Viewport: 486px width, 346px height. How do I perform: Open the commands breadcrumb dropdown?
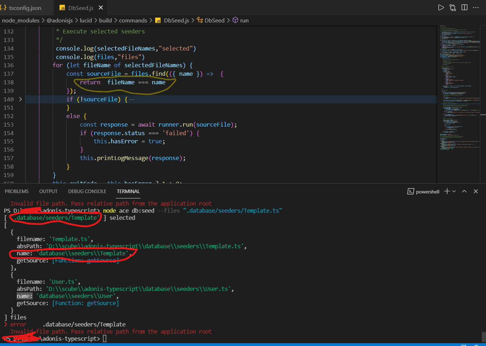(133, 20)
